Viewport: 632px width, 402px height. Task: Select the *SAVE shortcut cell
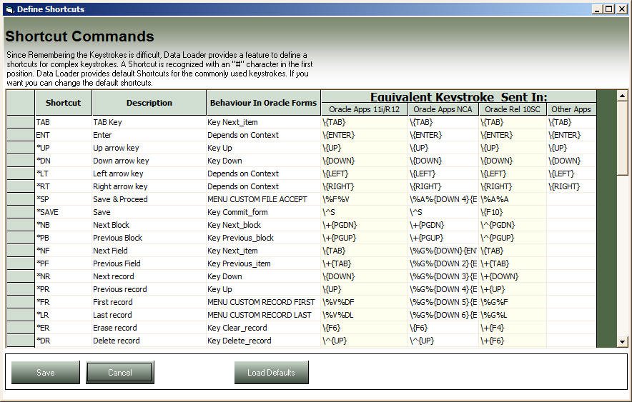click(x=64, y=213)
